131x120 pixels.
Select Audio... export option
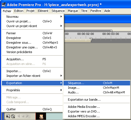97,92
